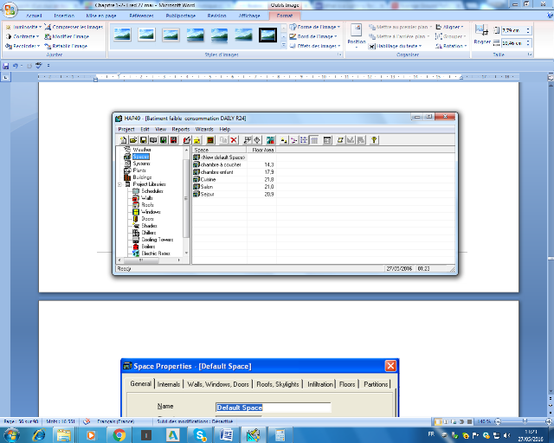The image size is (554, 443).
Task: Open the Recolorier dropdown
Action: tap(22, 46)
